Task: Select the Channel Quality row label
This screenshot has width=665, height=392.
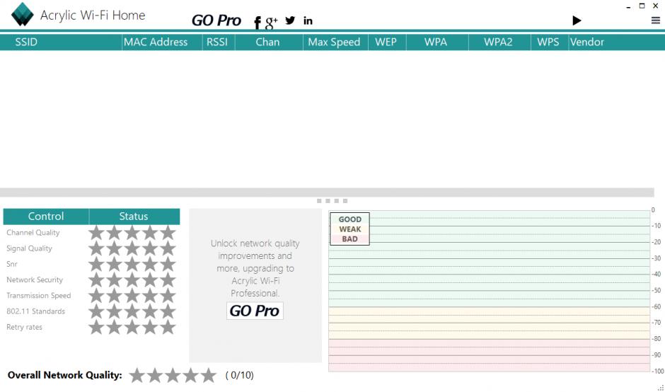Action: 33,233
